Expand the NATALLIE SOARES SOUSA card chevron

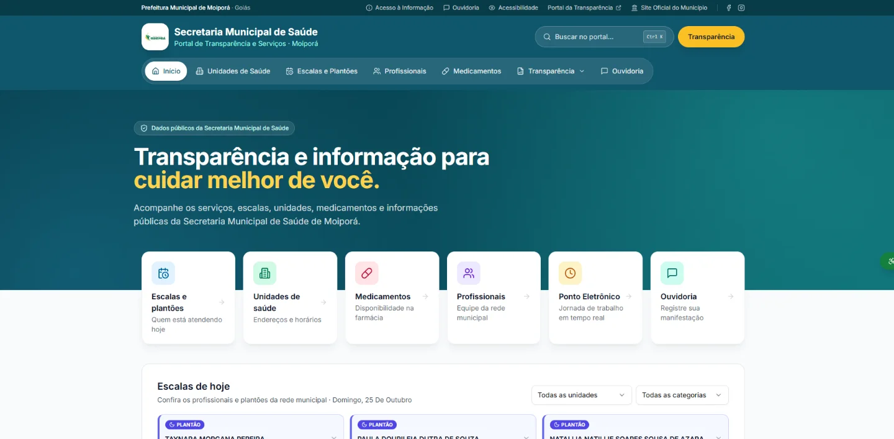[718, 437]
